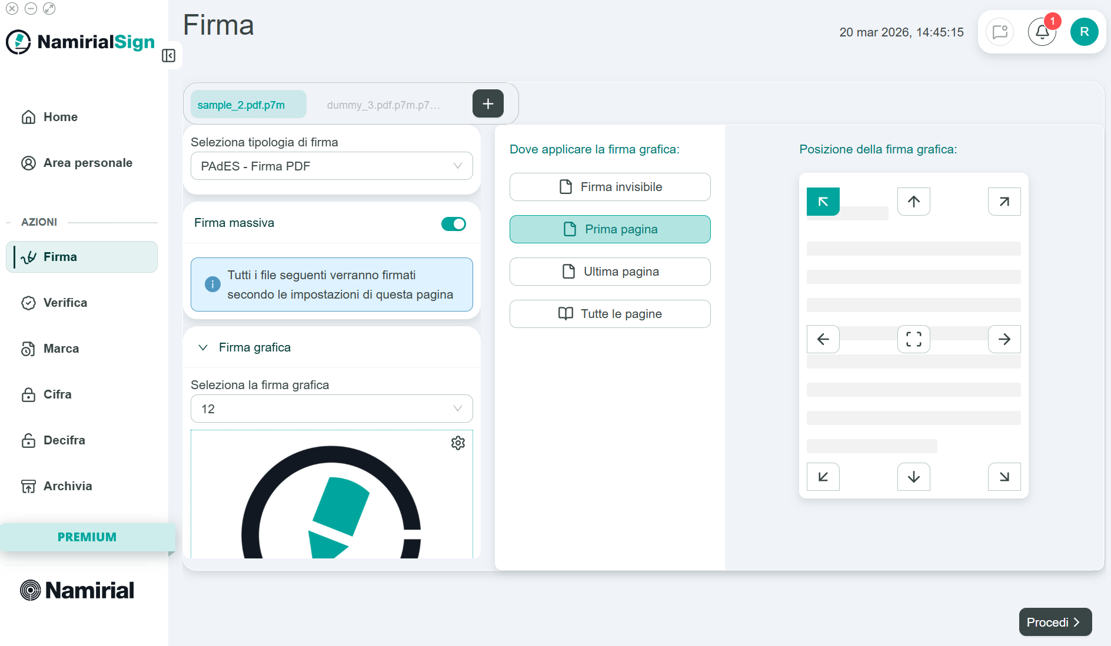The height and width of the screenshot is (646, 1111).
Task: Place signature at bottom-left corner
Action: [823, 477]
